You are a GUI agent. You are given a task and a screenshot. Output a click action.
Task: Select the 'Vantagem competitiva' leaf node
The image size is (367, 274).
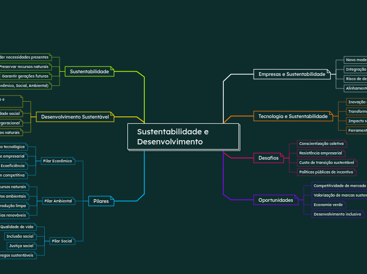(14, 175)
